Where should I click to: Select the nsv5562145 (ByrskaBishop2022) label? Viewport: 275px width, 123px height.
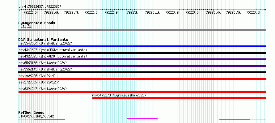point(45,69)
